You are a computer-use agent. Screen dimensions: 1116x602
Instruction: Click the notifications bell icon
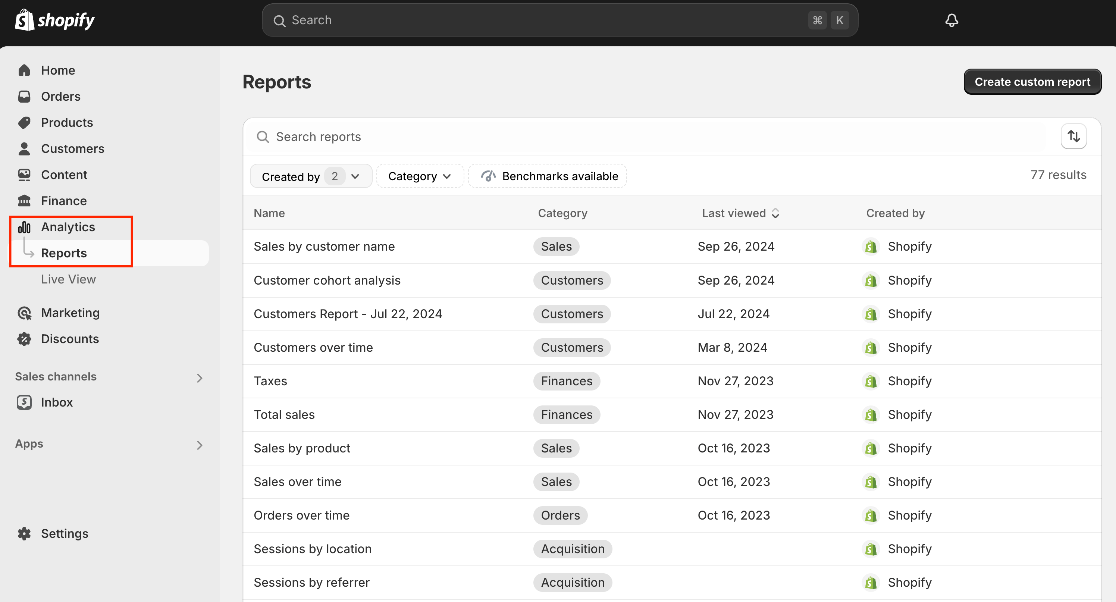[952, 21]
